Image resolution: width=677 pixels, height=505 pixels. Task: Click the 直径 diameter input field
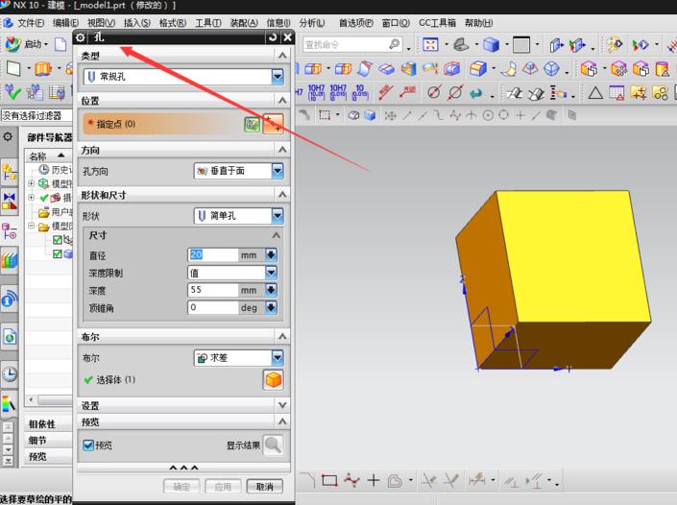pyautogui.click(x=213, y=255)
